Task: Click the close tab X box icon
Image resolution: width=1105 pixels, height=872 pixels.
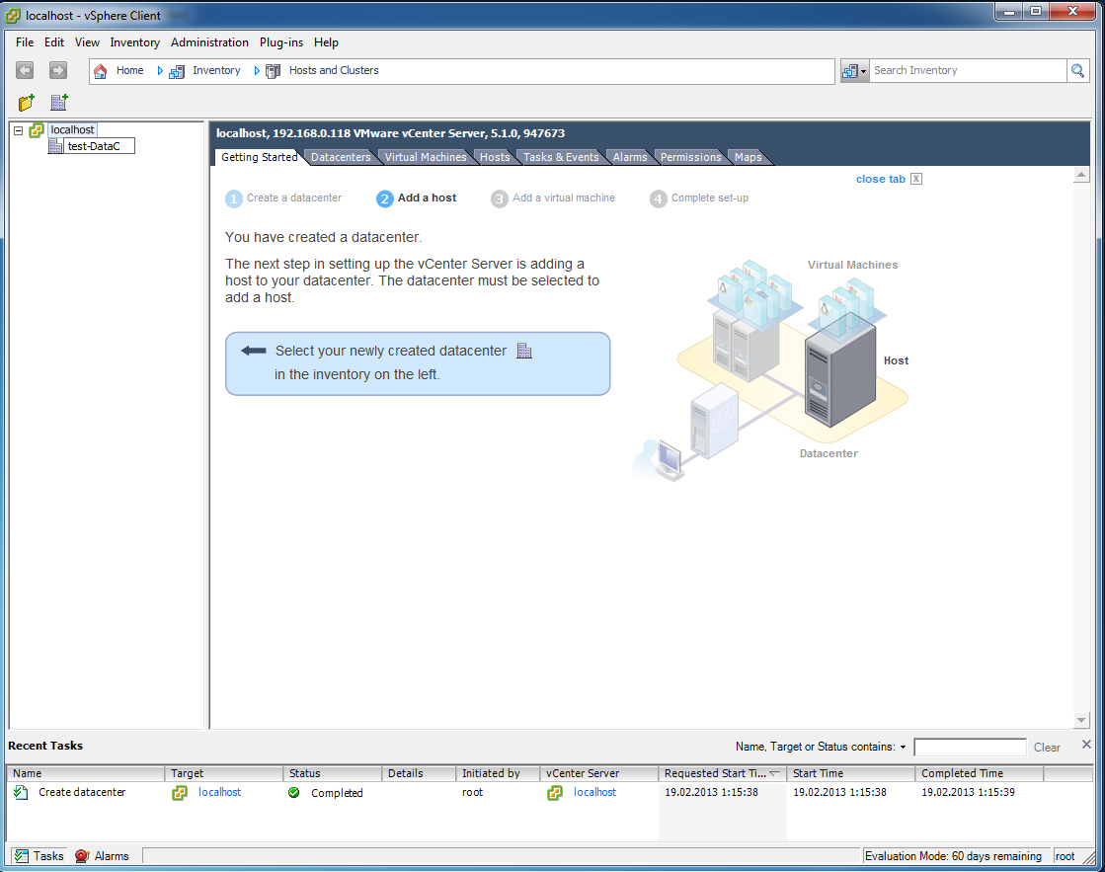Action: [916, 179]
